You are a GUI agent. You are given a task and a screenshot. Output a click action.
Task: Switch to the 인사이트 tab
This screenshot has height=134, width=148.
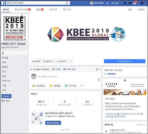click(53, 9)
